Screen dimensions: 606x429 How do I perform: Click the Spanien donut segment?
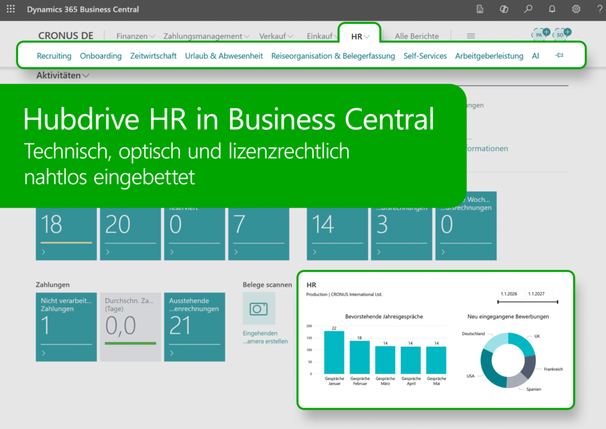pyautogui.click(x=515, y=381)
